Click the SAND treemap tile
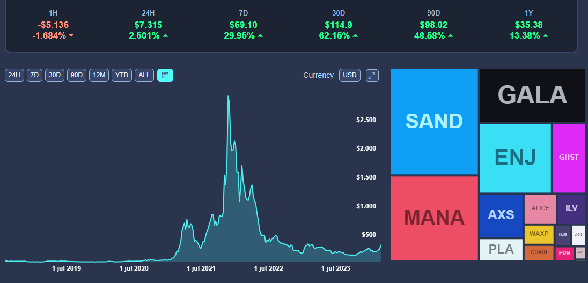This screenshot has width=588, height=283. tap(434, 122)
